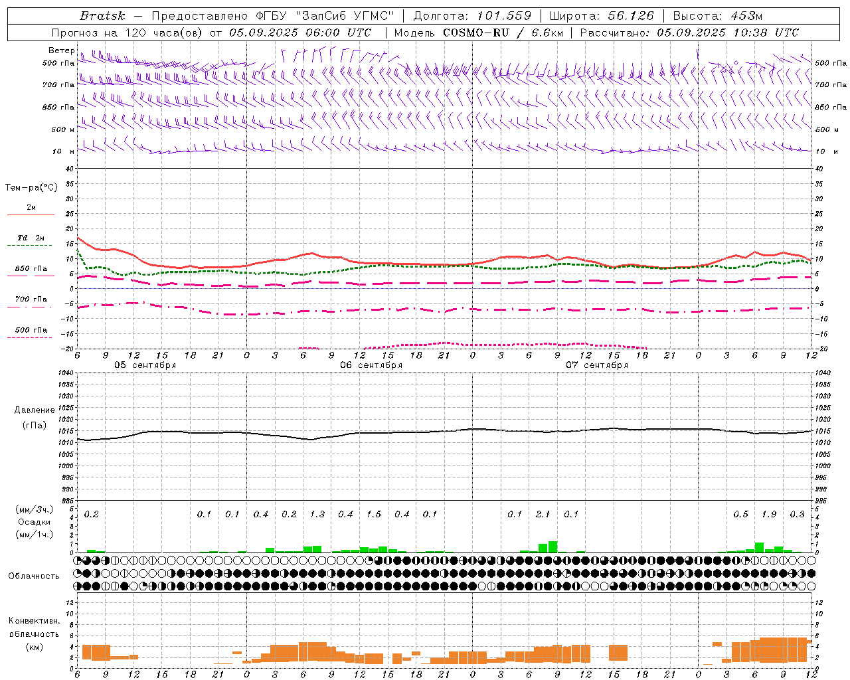Click the "Долгота: 101.559" longitude value
This screenshot has width=850, height=680.
point(472,16)
